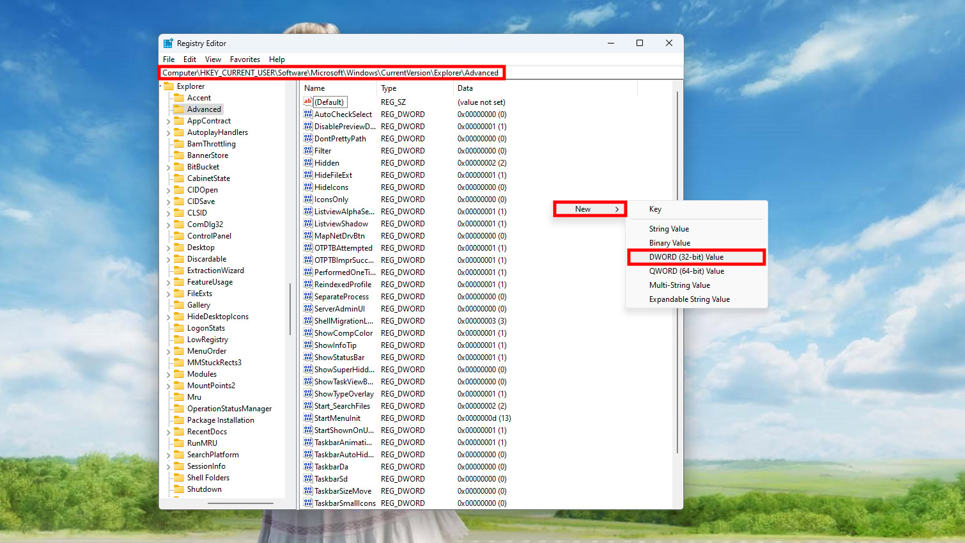The image size is (965, 543).
Task: Click the string icon beside (Default) value
Action: point(308,102)
